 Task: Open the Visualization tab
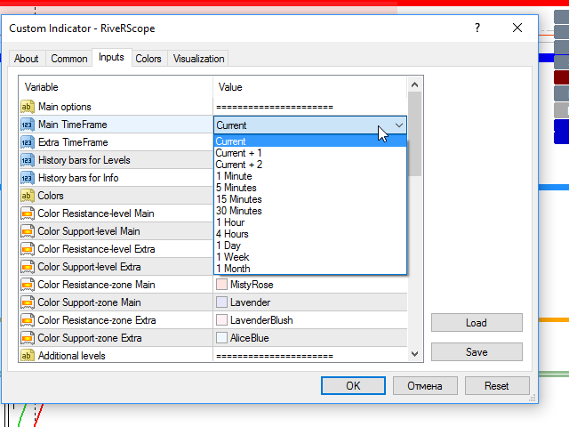click(198, 59)
